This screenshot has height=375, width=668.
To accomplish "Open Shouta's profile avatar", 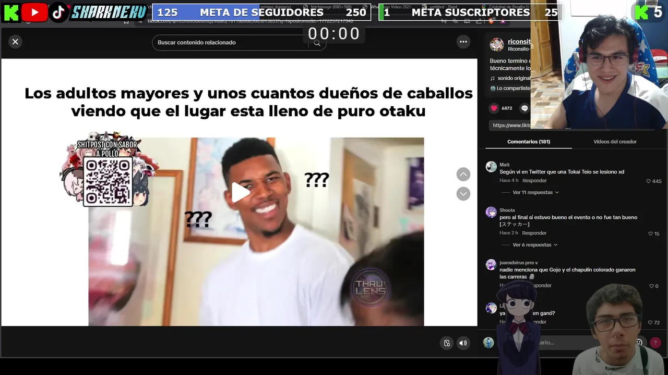I will (491, 212).
